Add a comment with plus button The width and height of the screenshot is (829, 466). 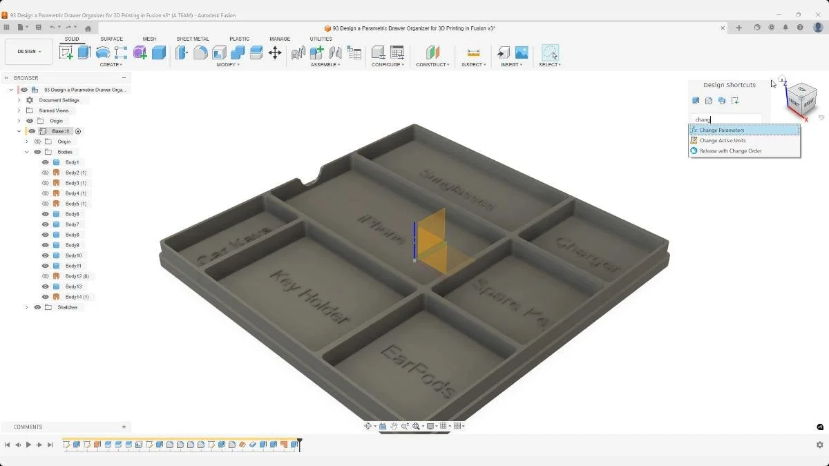(124, 427)
